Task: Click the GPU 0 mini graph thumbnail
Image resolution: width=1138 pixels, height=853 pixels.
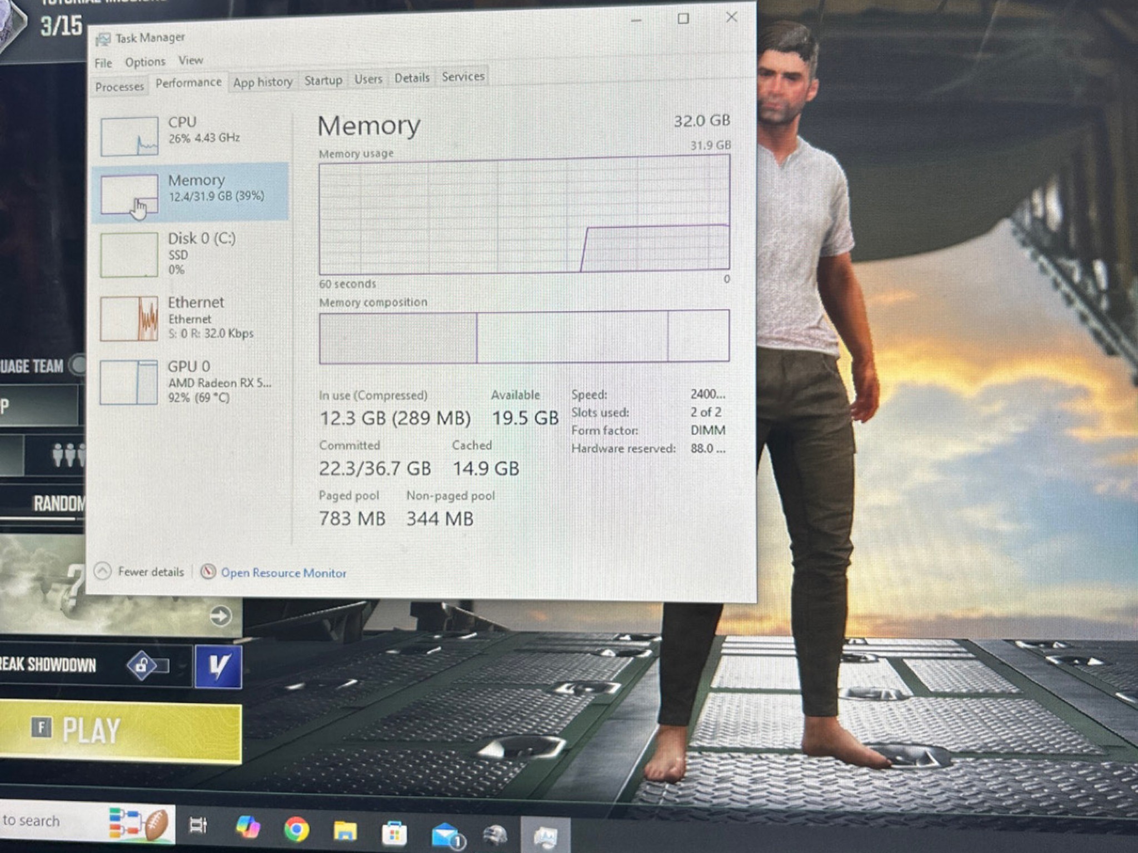Action: pos(129,382)
